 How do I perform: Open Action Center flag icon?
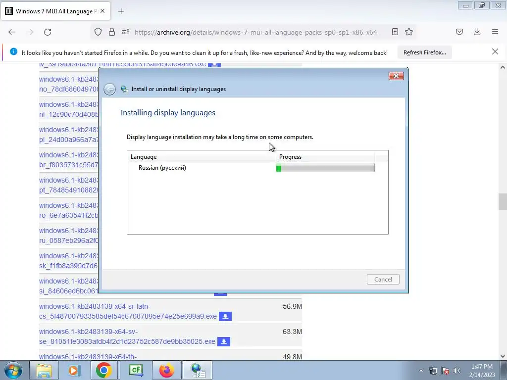click(x=445, y=371)
